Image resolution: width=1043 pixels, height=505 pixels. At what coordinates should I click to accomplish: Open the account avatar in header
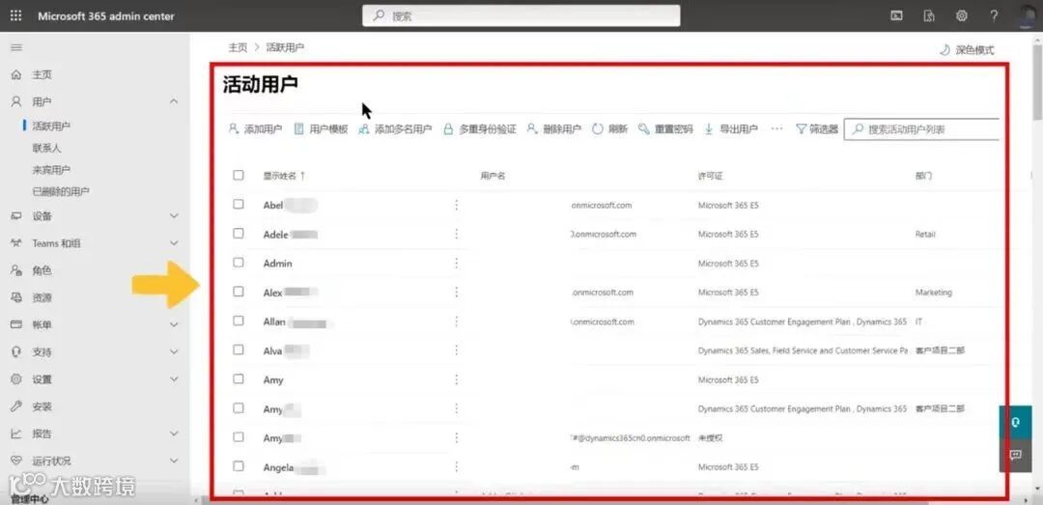coord(1029,16)
